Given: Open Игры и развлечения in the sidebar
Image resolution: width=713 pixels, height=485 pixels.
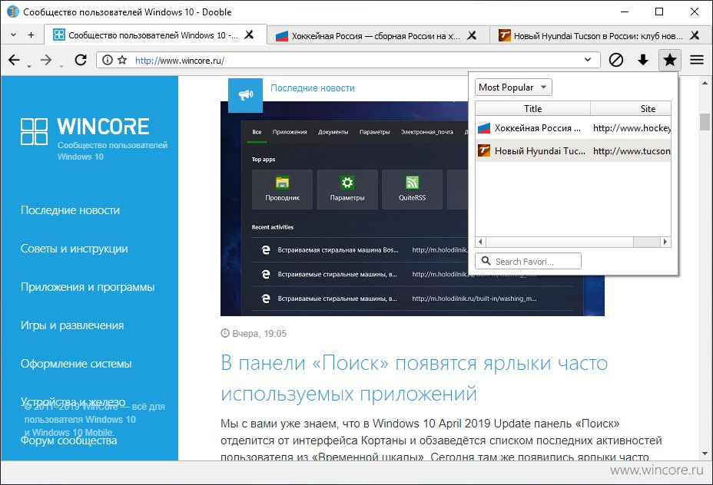Looking at the screenshot, I should click(x=72, y=325).
